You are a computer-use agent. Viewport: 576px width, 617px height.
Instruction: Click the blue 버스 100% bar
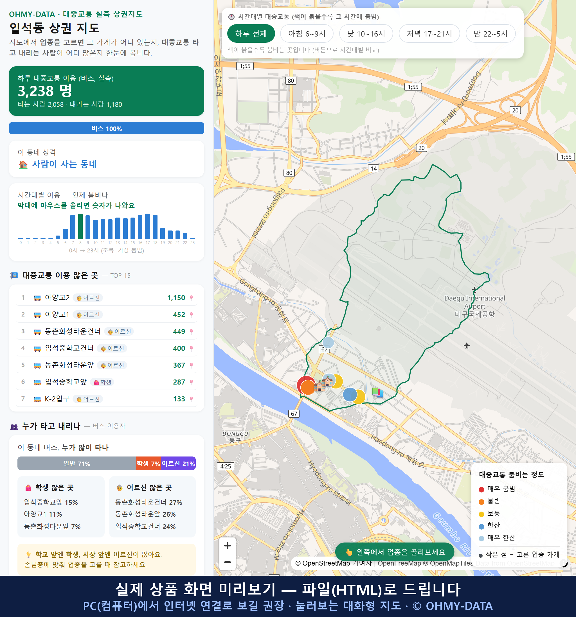click(107, 128)
